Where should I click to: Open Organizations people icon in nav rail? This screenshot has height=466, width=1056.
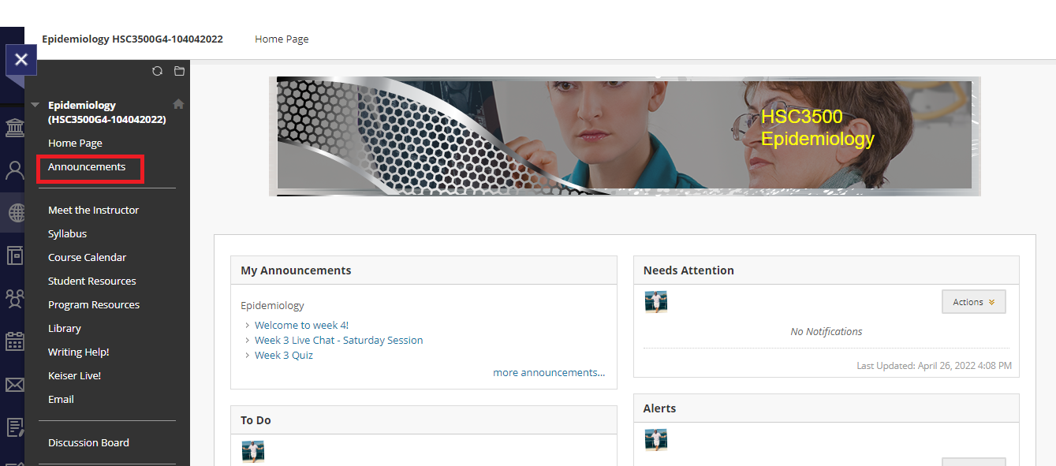[14, 298]
